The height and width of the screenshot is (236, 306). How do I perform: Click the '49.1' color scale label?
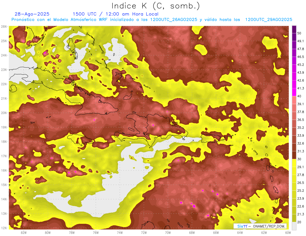tap(301, 41)
